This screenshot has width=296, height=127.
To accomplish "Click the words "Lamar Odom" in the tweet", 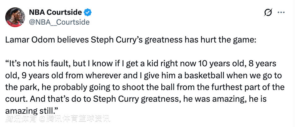I will click(25, 40).
